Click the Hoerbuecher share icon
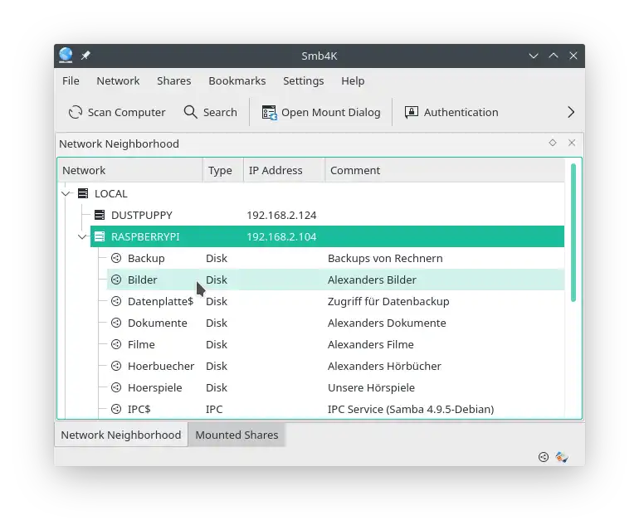 (x=116, y=366)
